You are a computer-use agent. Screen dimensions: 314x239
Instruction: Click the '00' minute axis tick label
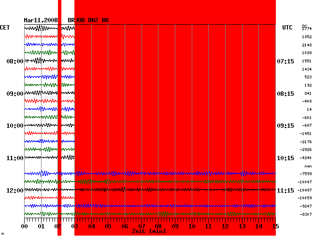tap(25, 226)
